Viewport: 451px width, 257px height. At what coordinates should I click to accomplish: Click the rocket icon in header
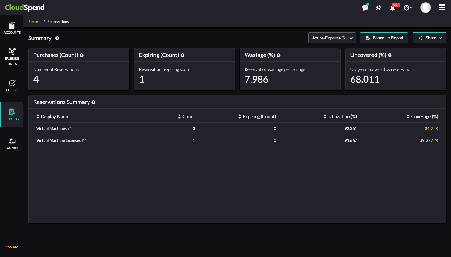(x=379, y=8)
